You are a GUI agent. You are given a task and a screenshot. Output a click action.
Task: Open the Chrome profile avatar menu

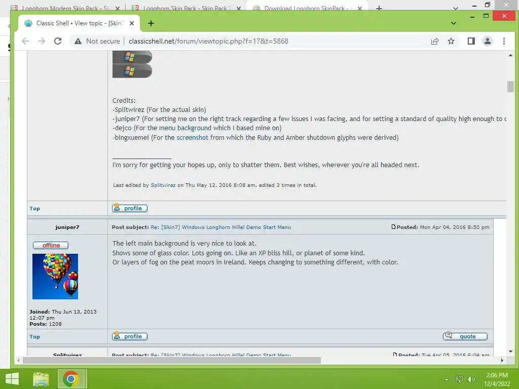tap(487, 41)
